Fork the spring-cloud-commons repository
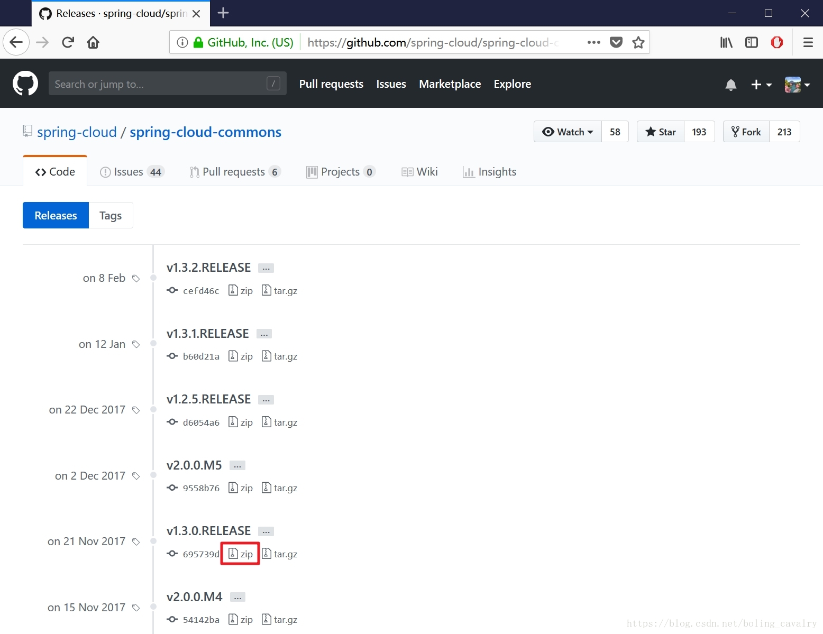This screenshot has height=634, width=823. coord(746,132)
